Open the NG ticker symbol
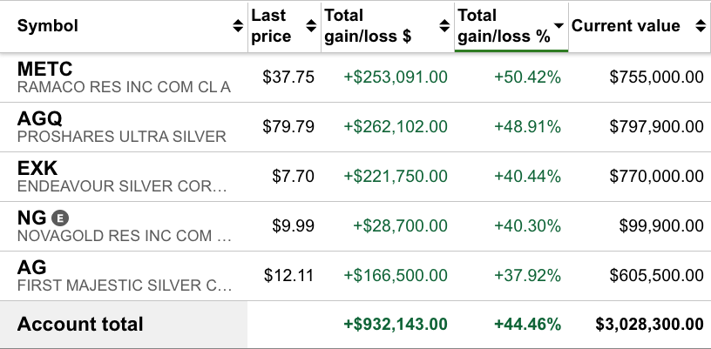711x349 pixels. tap(31, 218)
